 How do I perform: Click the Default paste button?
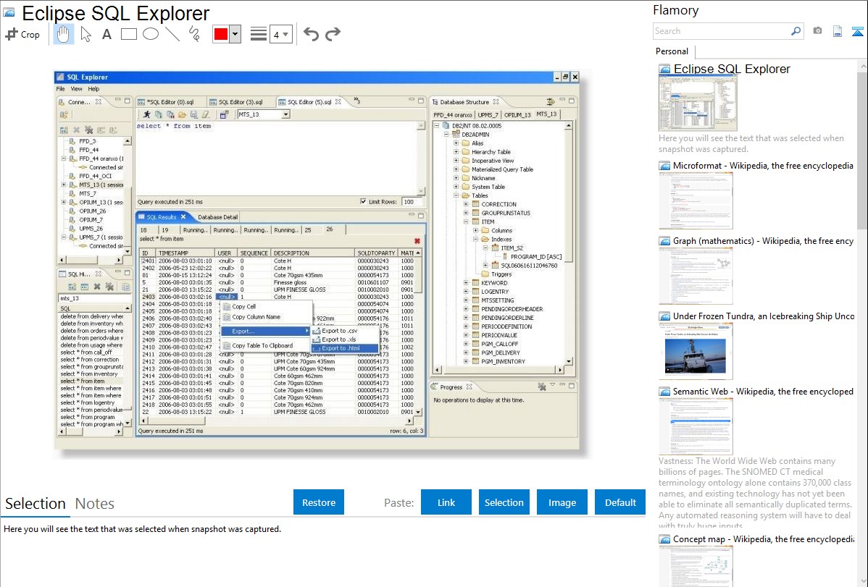(x=620, y=502)
